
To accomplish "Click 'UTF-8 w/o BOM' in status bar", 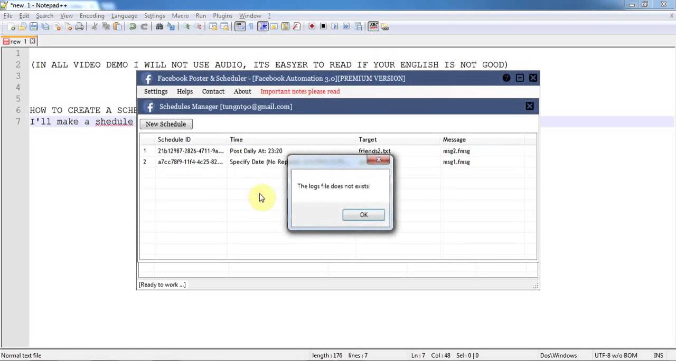I will point(616,355).
